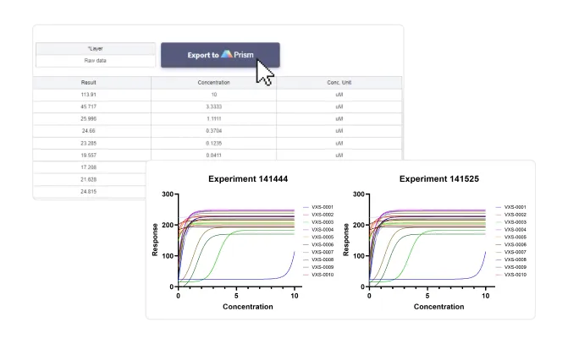
Task: Select the result value 113.91
Action: point(88,95)
